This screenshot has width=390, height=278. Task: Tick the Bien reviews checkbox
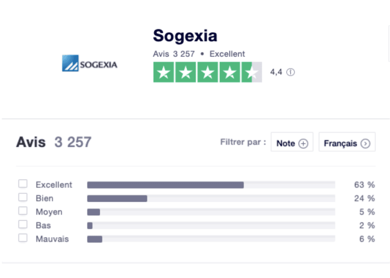[x=23, y=198]
